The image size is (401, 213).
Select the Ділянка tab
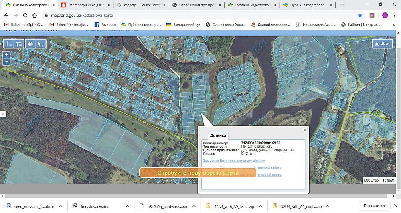[x=218, y=135]
